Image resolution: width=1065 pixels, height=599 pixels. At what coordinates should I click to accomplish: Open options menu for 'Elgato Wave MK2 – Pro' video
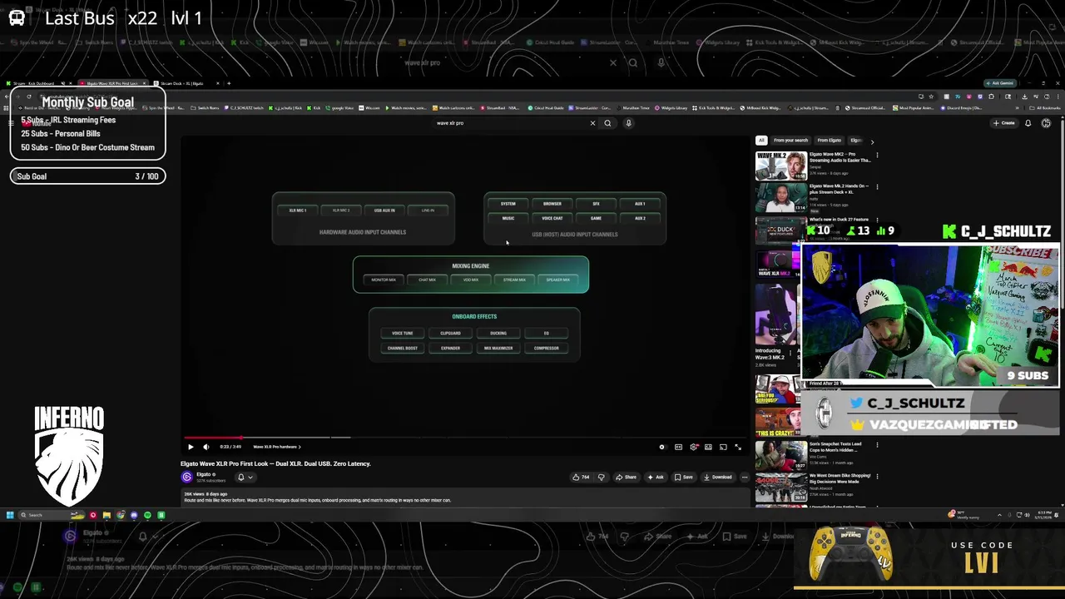click(876, 155)
